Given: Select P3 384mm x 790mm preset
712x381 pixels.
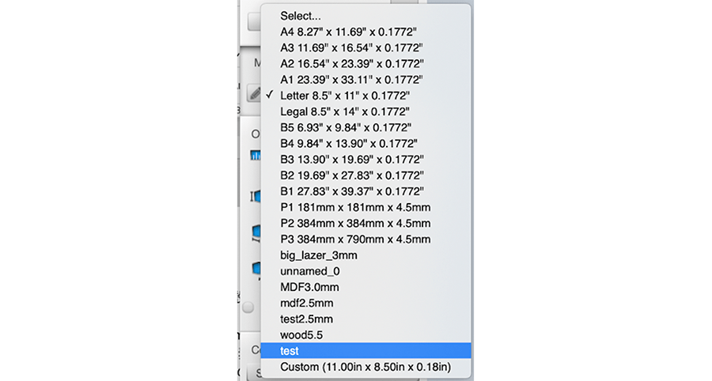Looking at the screenshot, I should pos(365,239).
